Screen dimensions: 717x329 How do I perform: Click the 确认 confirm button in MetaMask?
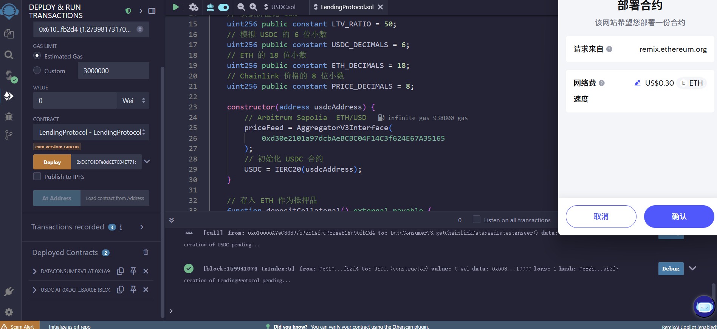[x=679, y=217]
